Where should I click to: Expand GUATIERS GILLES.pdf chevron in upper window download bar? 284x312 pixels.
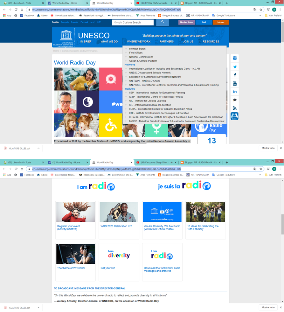[38, 148]
